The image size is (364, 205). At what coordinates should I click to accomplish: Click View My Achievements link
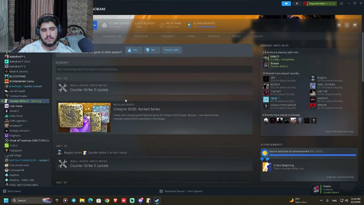coord(340,177)
